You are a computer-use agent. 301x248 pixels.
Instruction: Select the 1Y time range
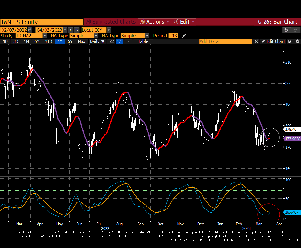point(60,41)
